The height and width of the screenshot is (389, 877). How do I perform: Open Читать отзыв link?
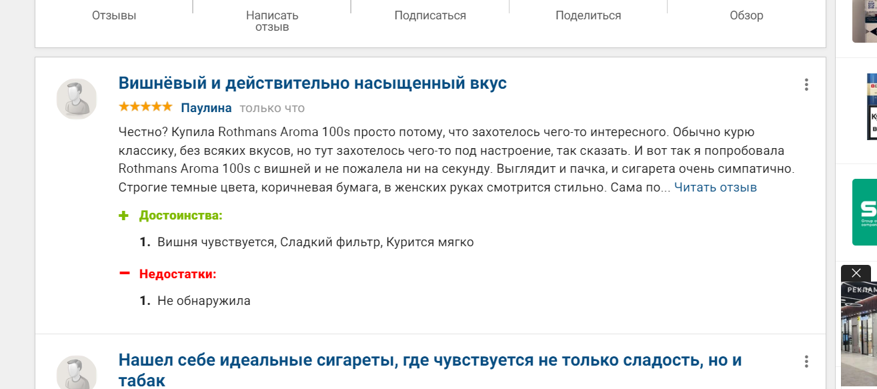coord(715,187)
